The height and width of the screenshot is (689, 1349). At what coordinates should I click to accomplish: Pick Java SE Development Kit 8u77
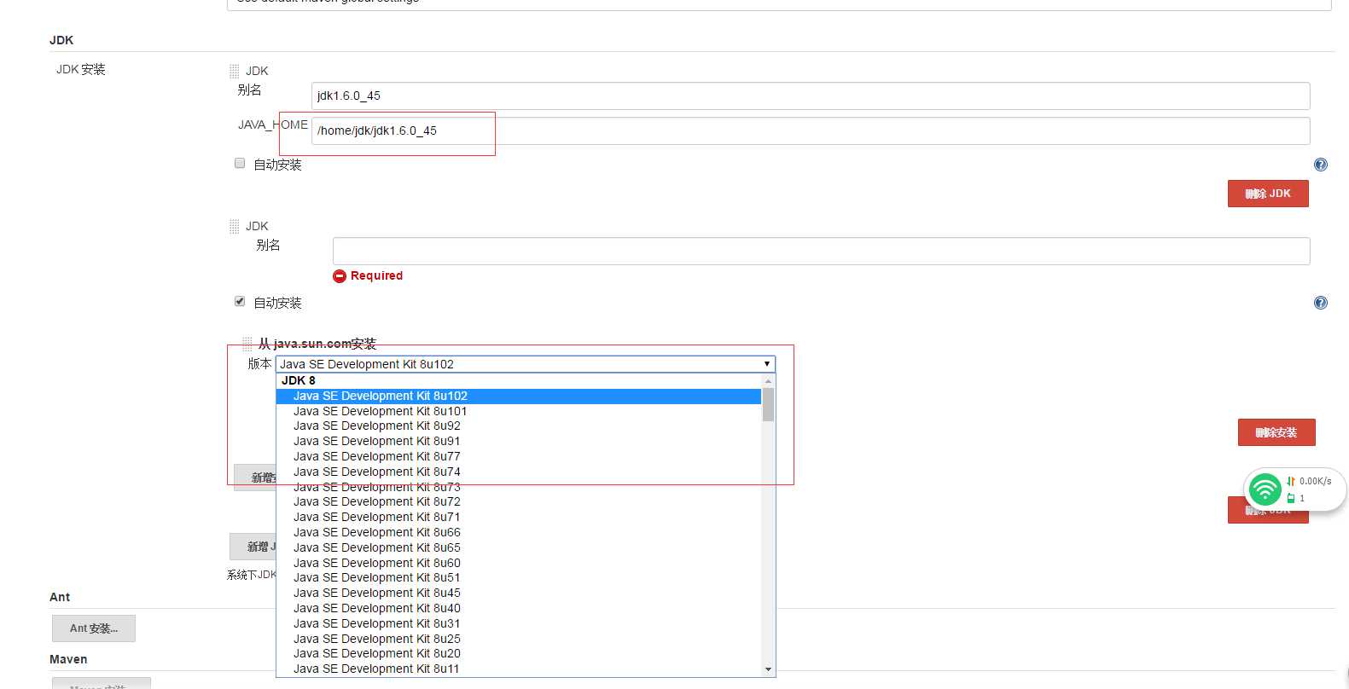(x=519, y=456)
